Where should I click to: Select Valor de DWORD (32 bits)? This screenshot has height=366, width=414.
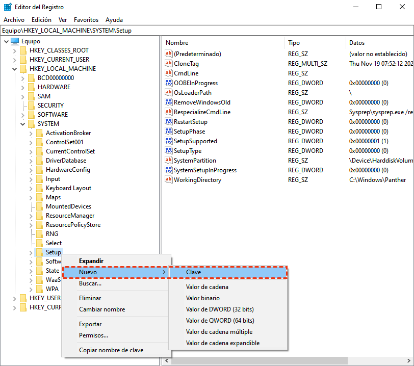click(x=219, y=309)
